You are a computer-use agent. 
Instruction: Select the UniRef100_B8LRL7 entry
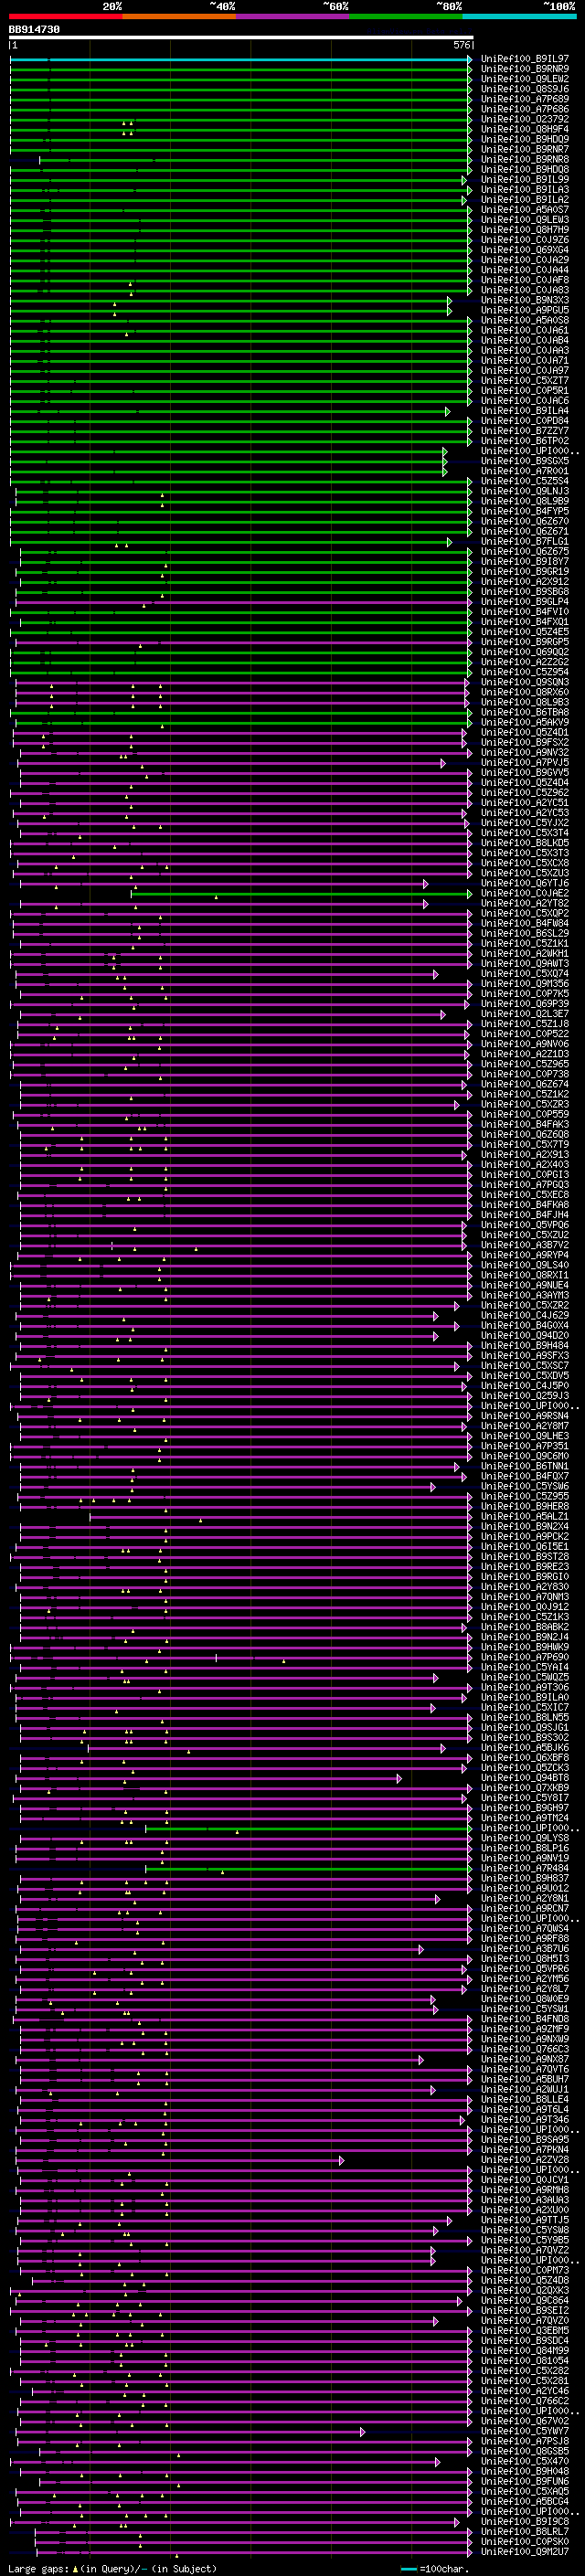(525, 2531)
